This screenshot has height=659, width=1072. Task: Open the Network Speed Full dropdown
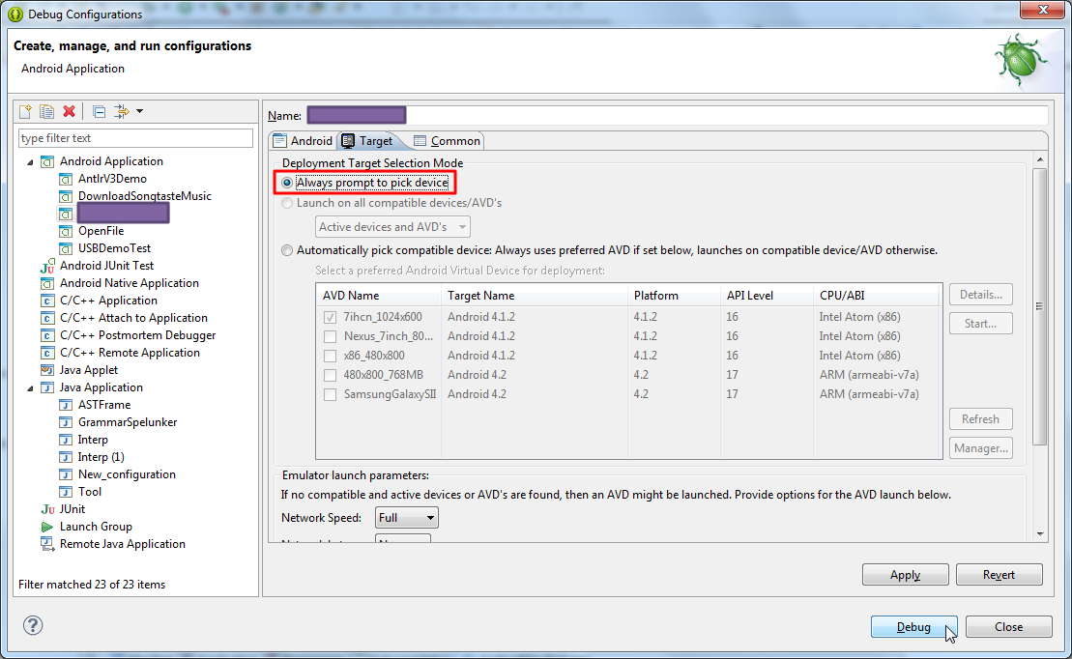(x=407, y=518)
